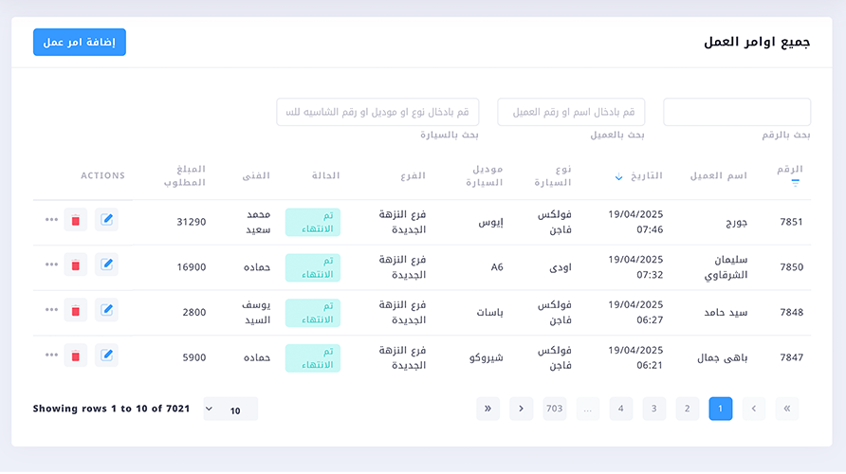Click the car search input field

(377, 112)
